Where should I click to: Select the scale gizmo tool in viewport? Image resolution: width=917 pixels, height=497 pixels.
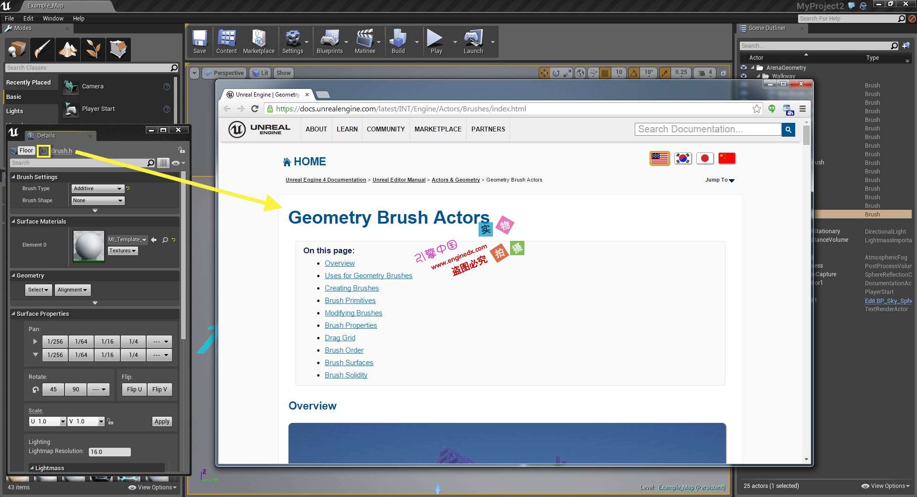pyautogui.click(x=567, y=73)
